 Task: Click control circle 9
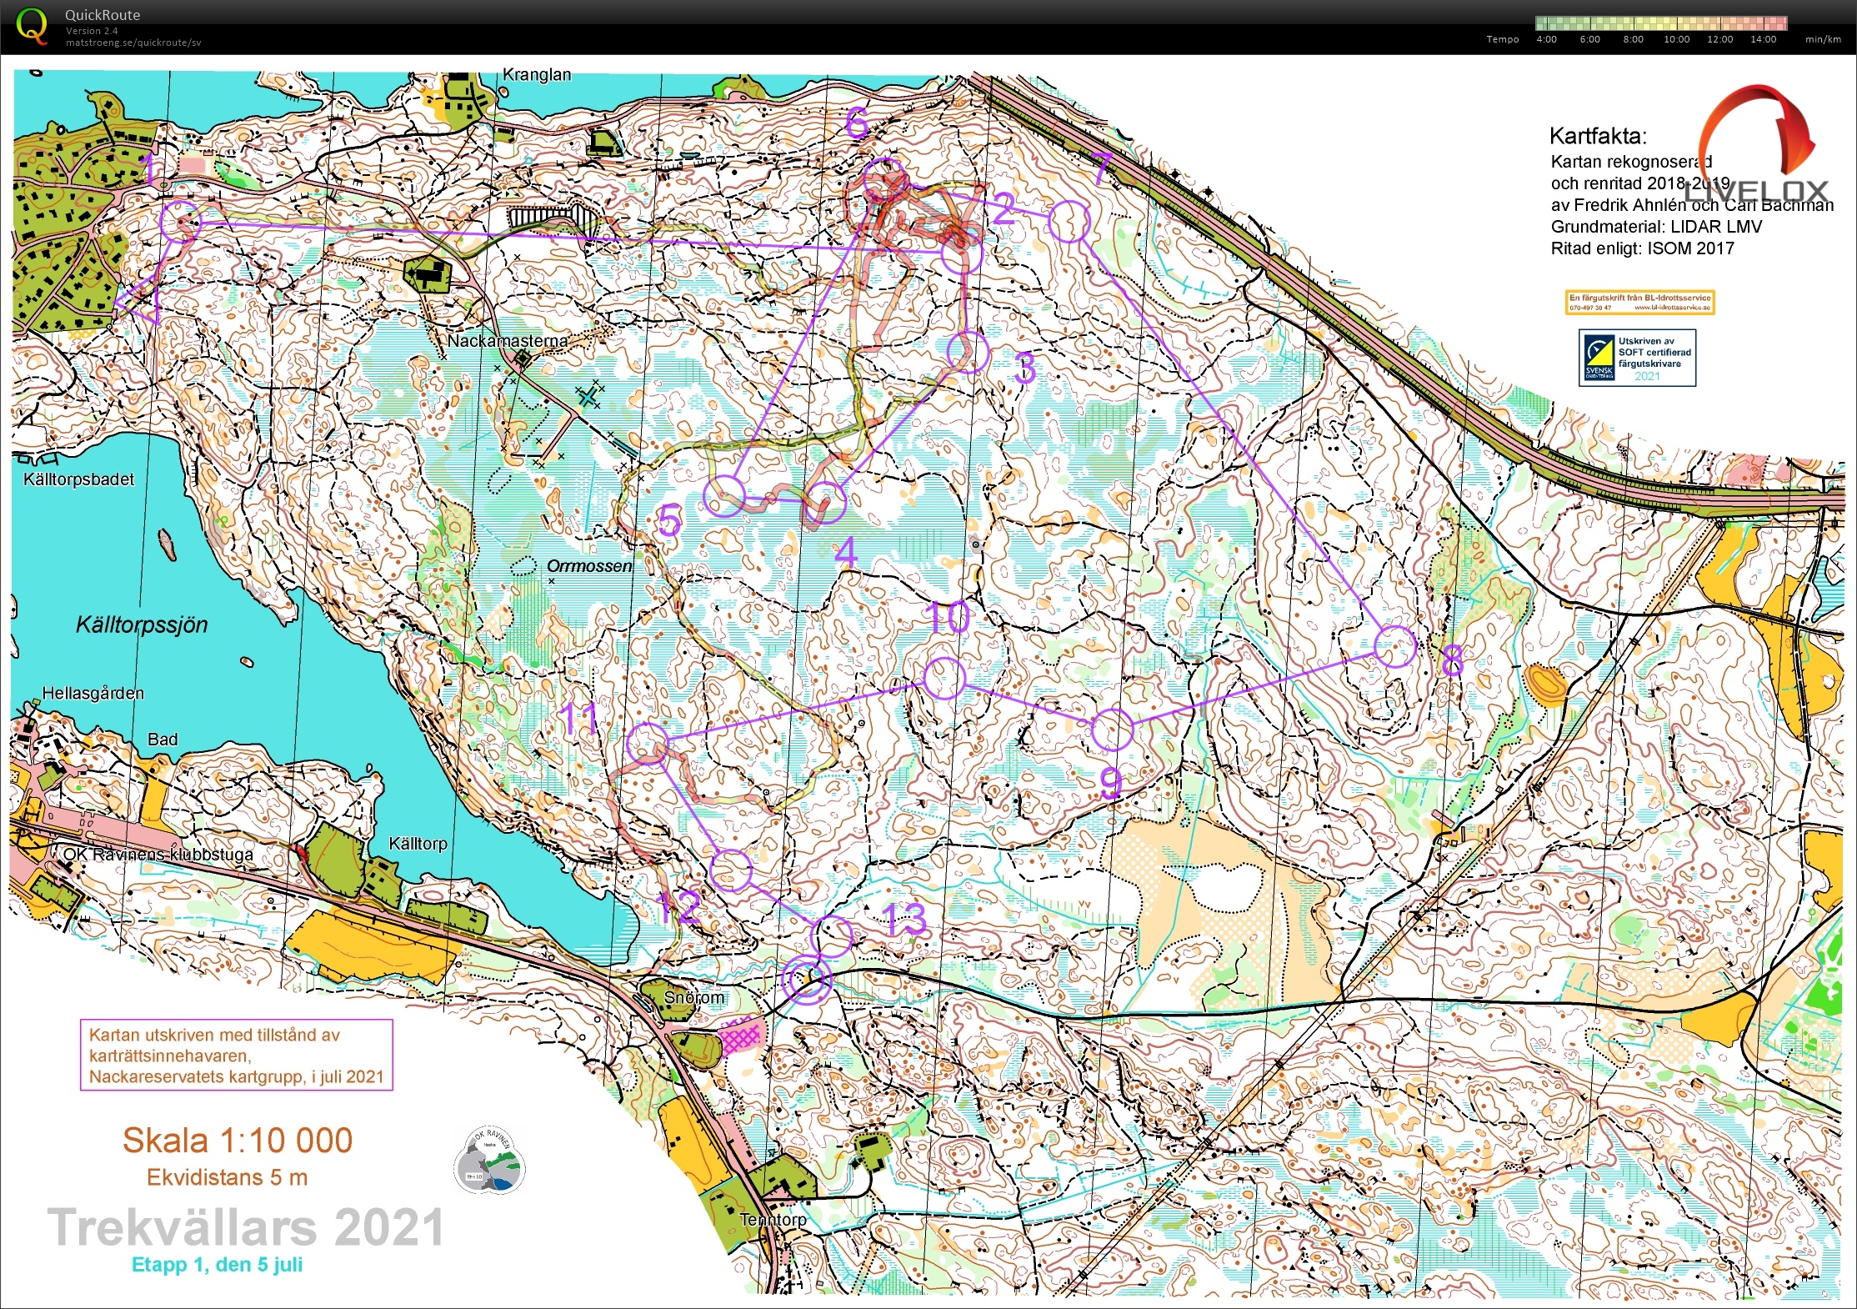pos(1112,730)
